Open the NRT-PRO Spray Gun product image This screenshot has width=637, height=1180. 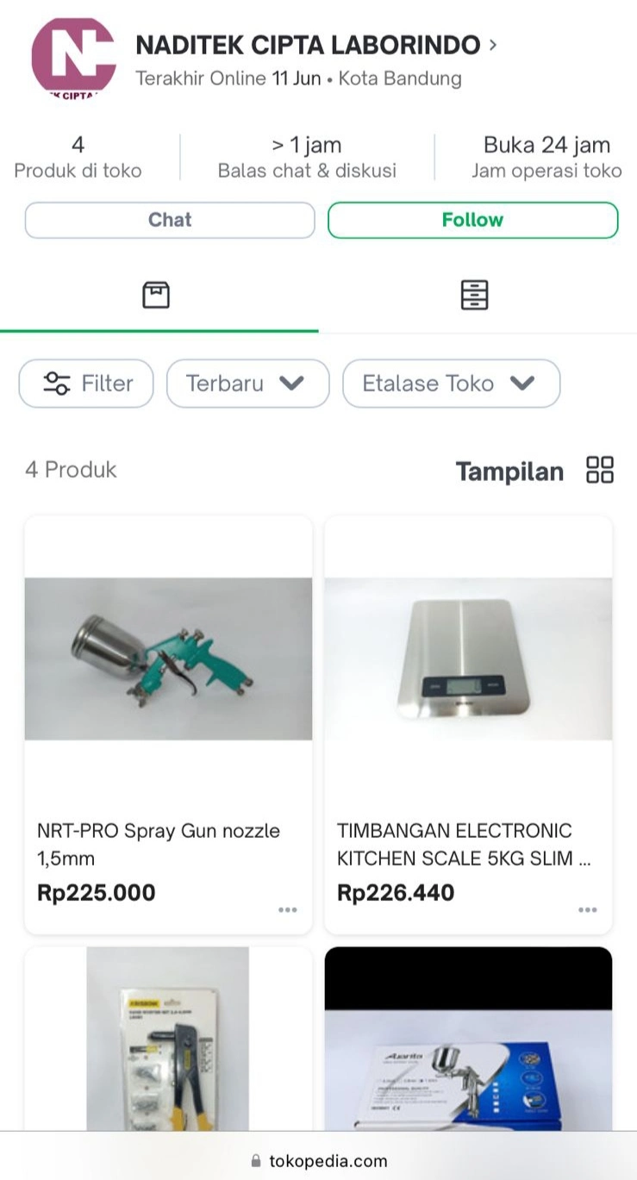pyautogui.click(x=168, y=659)
